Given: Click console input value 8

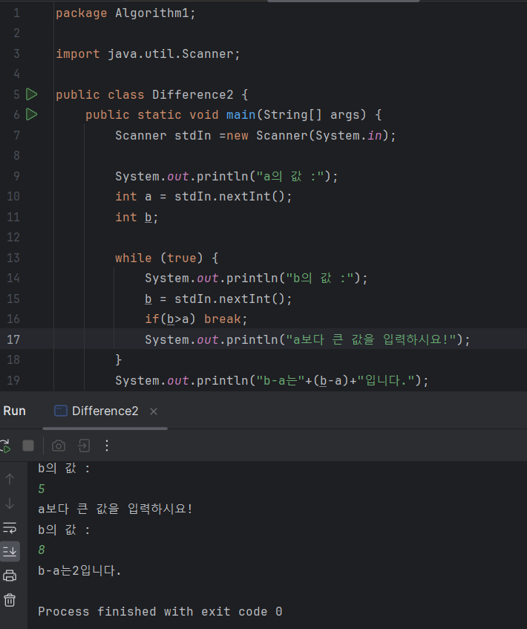Looking at the screenshot, I should tap(42, 550).
